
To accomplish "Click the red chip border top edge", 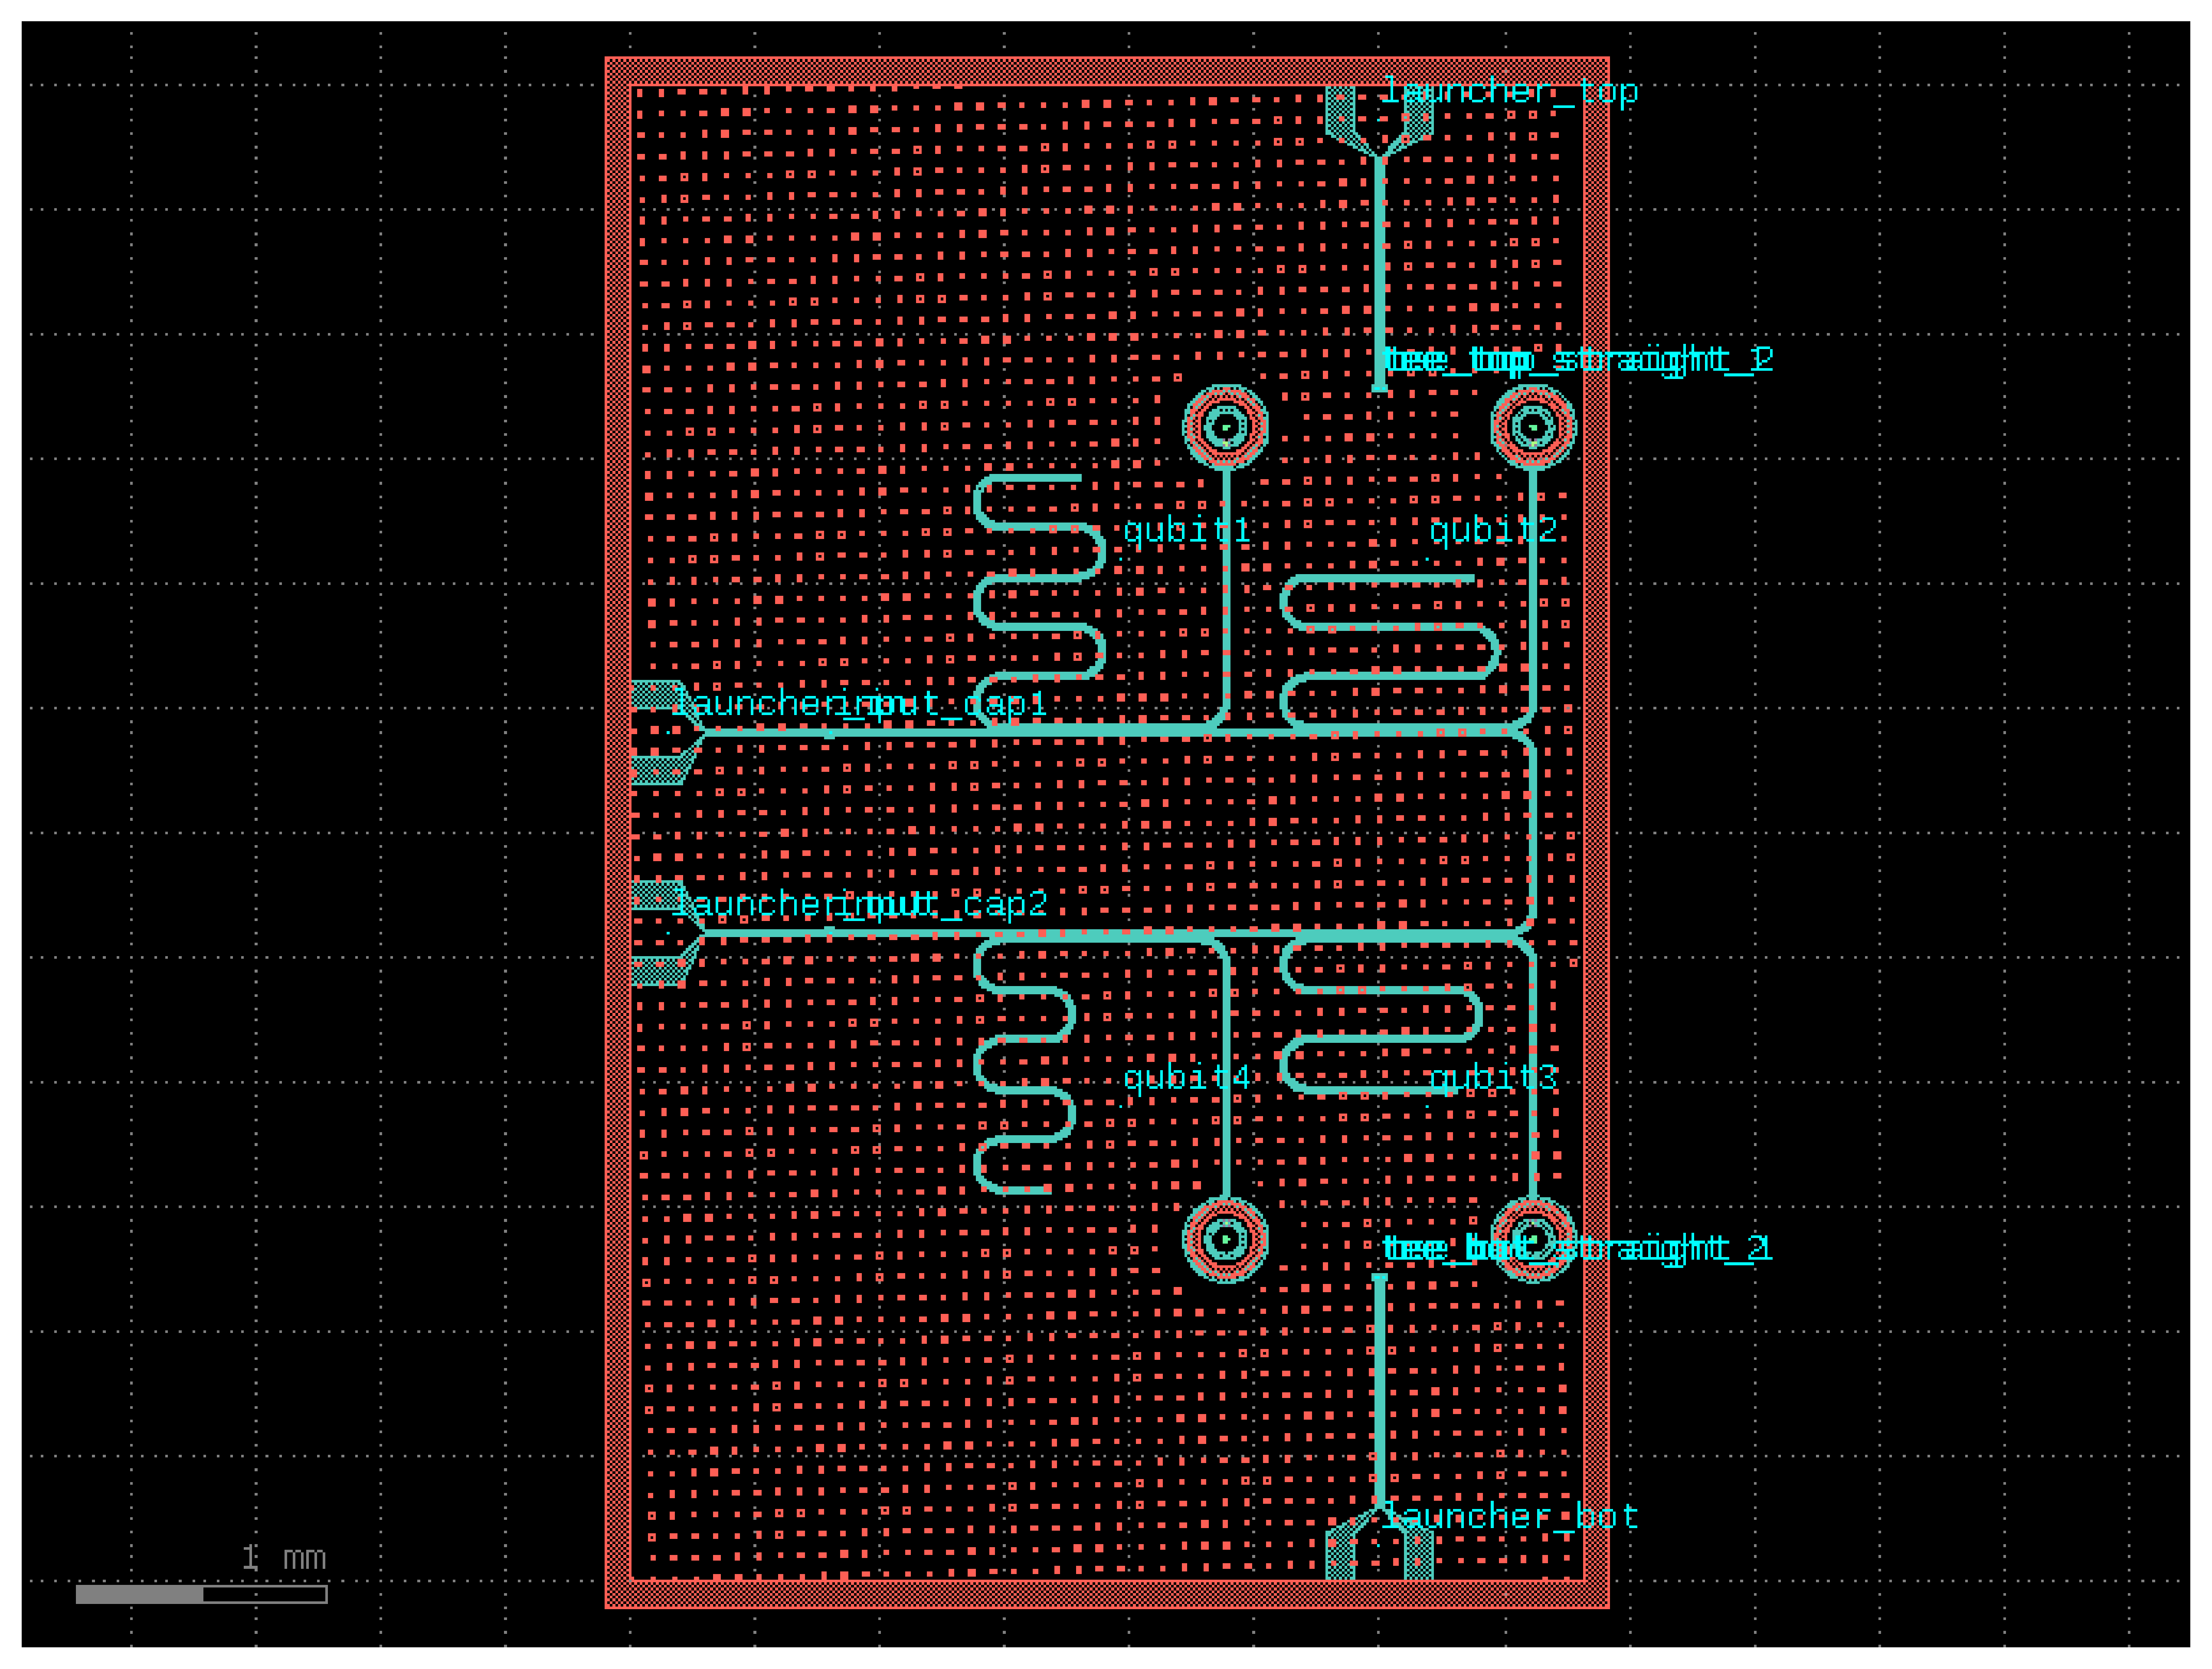I will tap(1107, 71).
